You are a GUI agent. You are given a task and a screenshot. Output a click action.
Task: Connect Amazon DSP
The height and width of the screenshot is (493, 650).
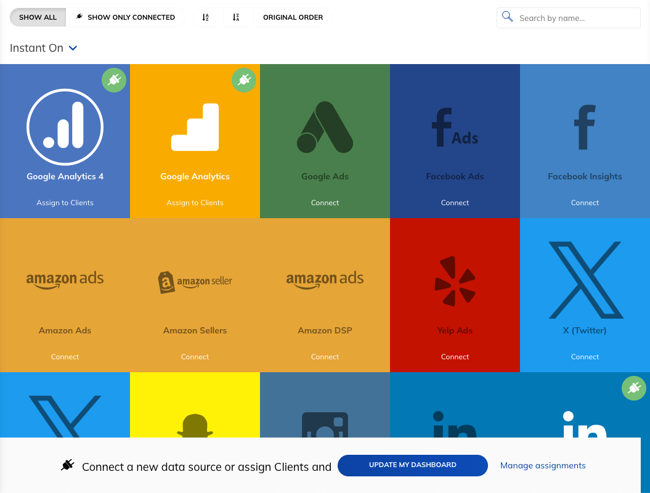[x=325, y=357]
